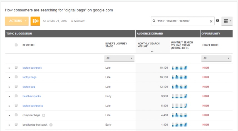Click plus icon next to computer bags

tap(44, 115)
